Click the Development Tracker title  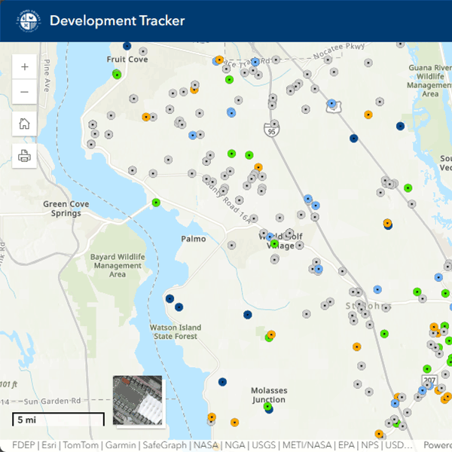click(117, 20)
